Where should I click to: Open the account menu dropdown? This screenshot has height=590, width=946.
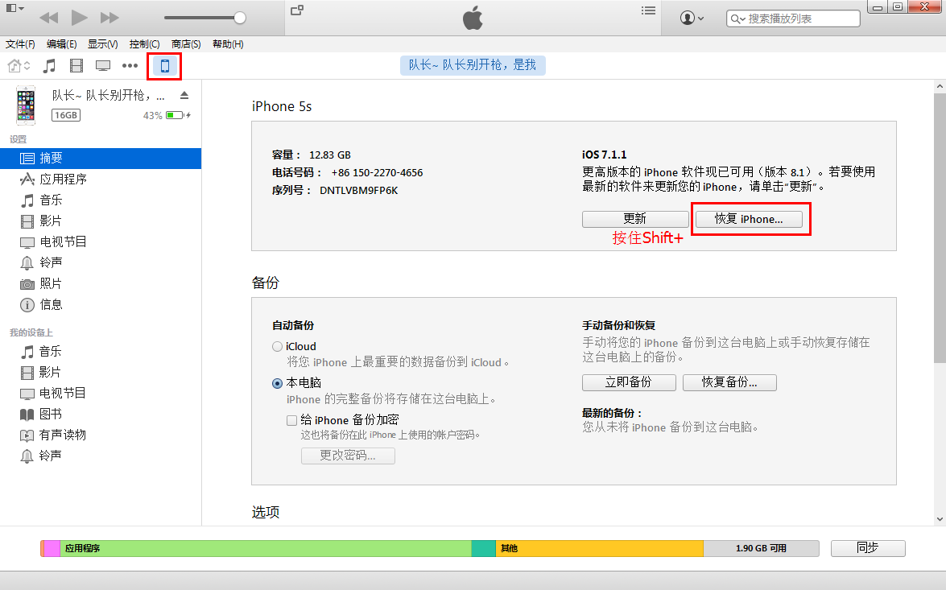pos(692,18)
